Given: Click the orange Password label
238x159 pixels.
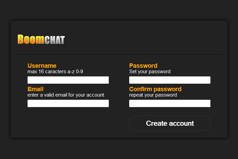Looking at the screenshot, I should point(143,66).
